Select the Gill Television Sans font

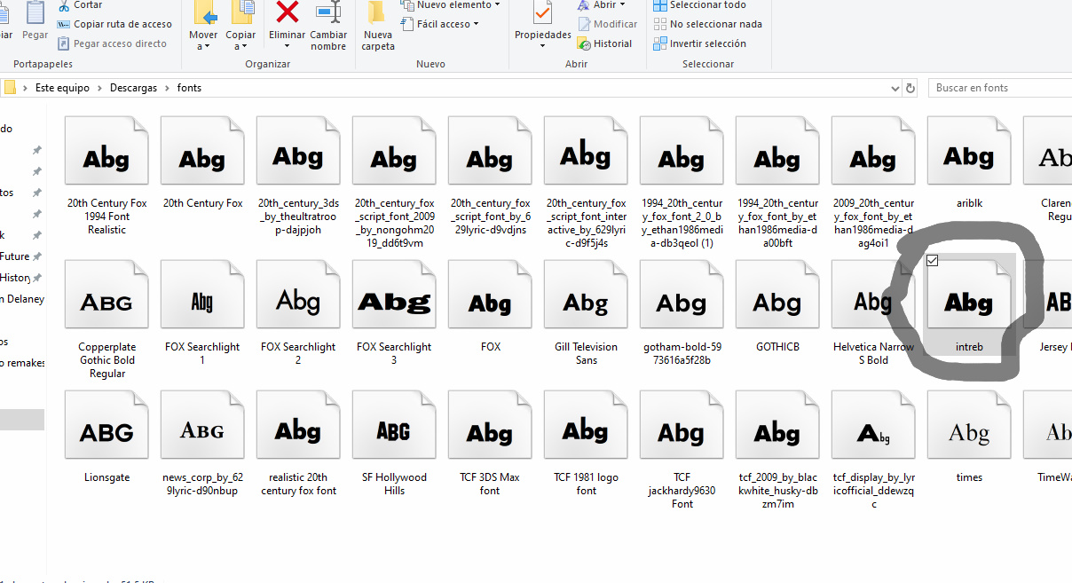(586, 314)
